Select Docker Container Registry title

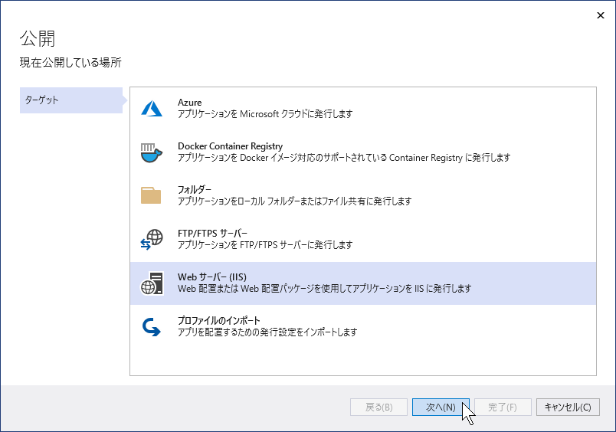(x=230, y=146)
